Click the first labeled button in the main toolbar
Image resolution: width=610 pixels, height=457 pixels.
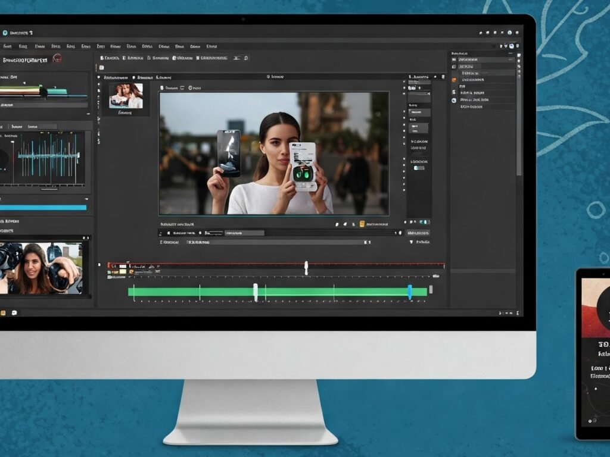click(x=109, y=58)
